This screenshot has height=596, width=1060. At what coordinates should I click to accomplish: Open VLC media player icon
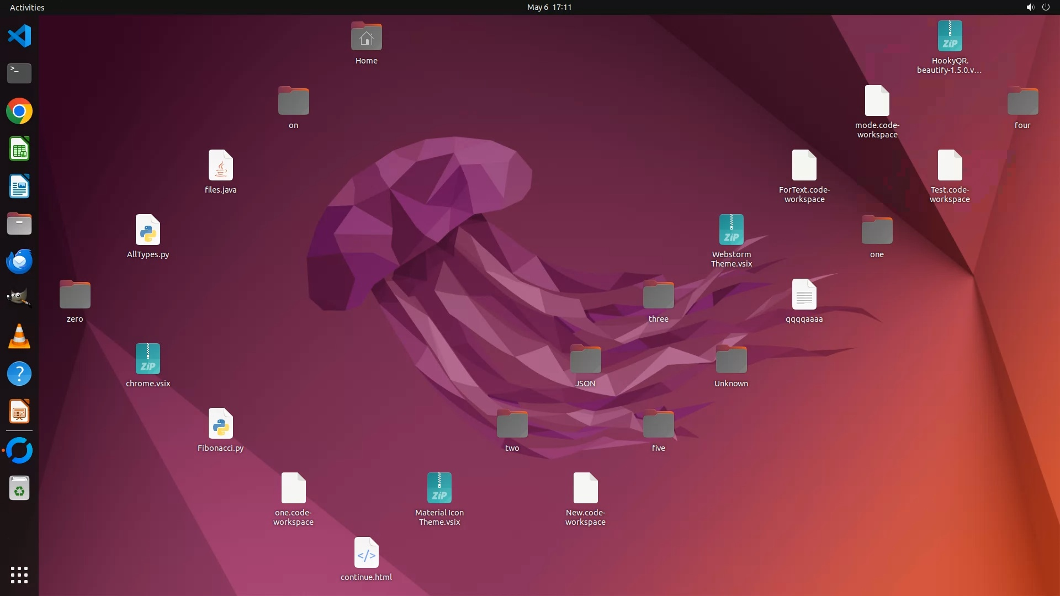(x=19, y=336)
